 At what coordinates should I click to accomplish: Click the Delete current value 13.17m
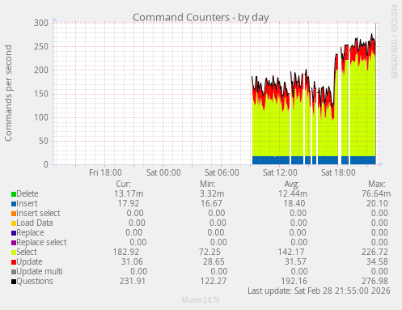coord(129,193)
